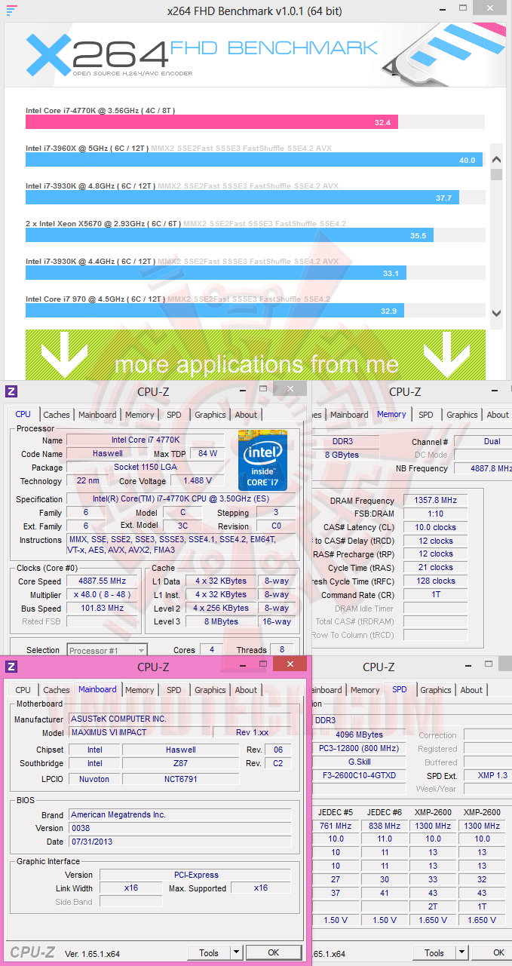Click Tools button in CPU-Z SPD window
The height and width of the screenshot is (966, 512).
pos(434,952)
